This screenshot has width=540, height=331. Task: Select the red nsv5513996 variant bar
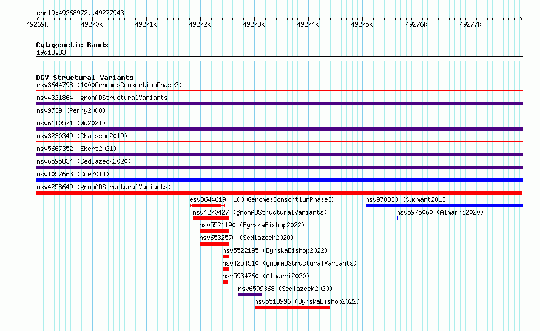click(x=292, y=307)
